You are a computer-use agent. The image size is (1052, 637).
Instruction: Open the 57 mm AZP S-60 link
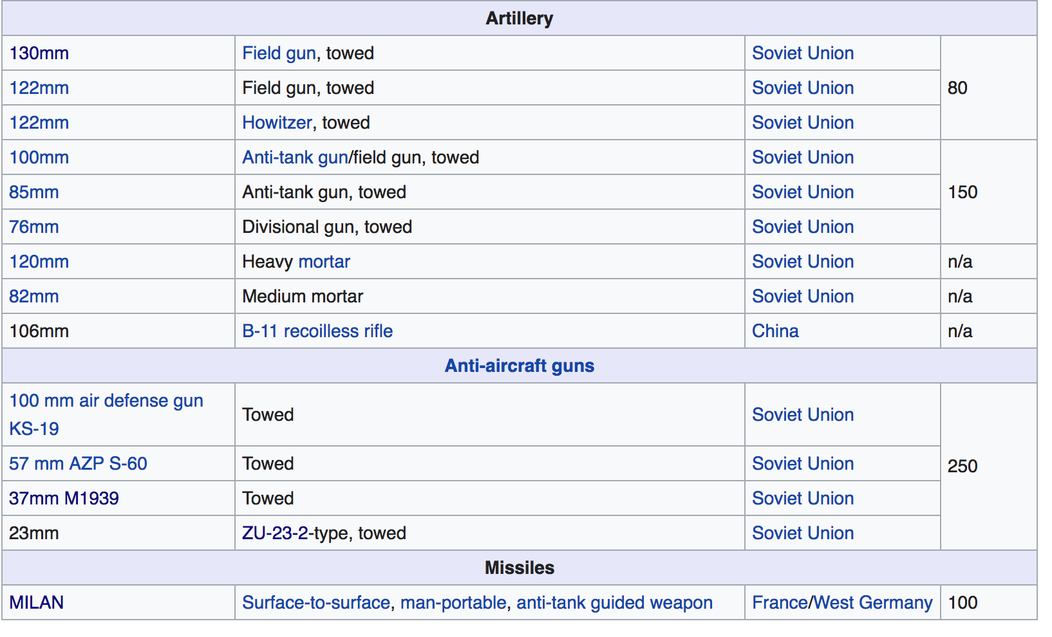pyautogui.click(x=78, y=463)
